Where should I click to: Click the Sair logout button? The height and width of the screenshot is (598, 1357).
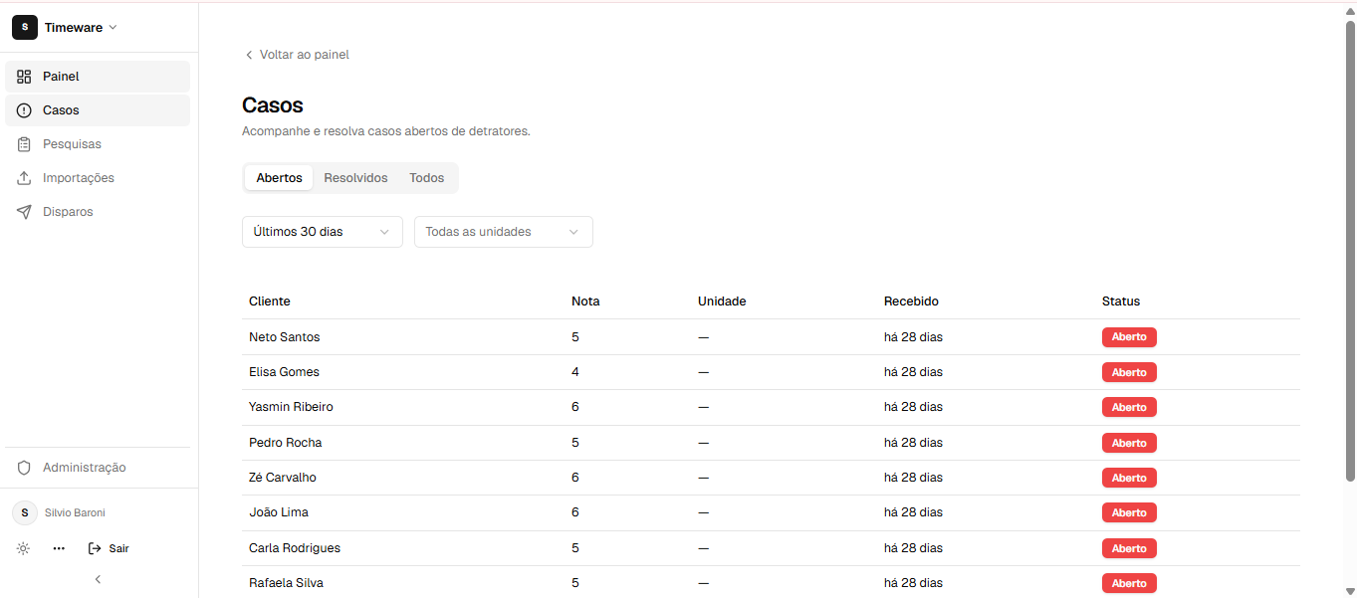pos(109,548)
